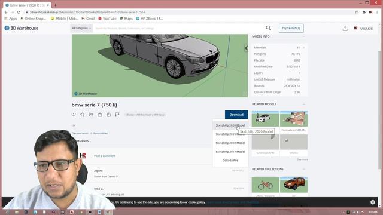383x215 pixels.
Task: Expand the Materials row chevron
Action: [304, 48]
